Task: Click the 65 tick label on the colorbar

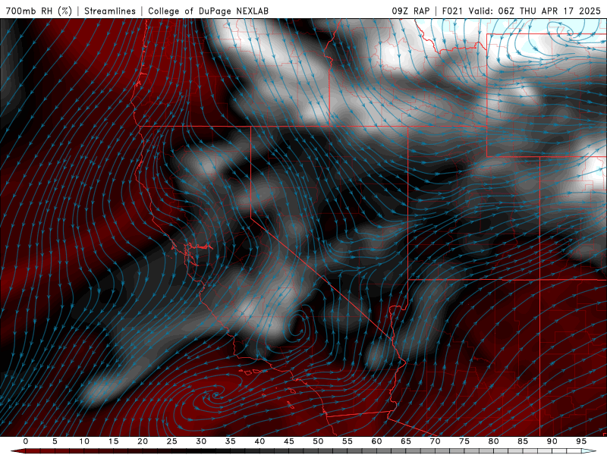Action: tap(406, 441)
